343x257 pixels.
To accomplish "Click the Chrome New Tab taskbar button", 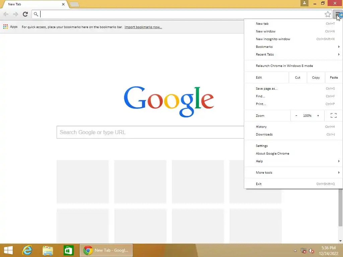I will point(106,250).
